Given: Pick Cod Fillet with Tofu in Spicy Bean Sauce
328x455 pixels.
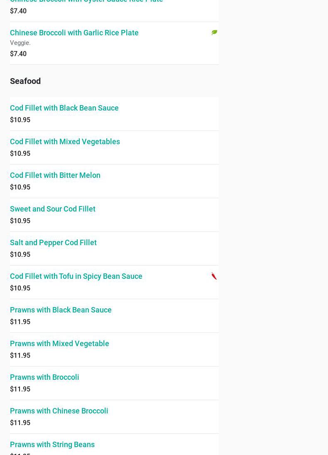Looking at the screenshot, I should tap(76, 276).
